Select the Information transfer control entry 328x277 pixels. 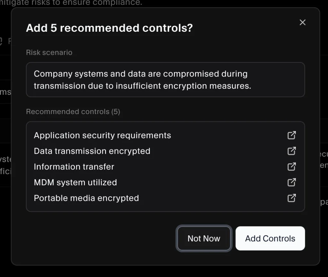tap(74, 167)
